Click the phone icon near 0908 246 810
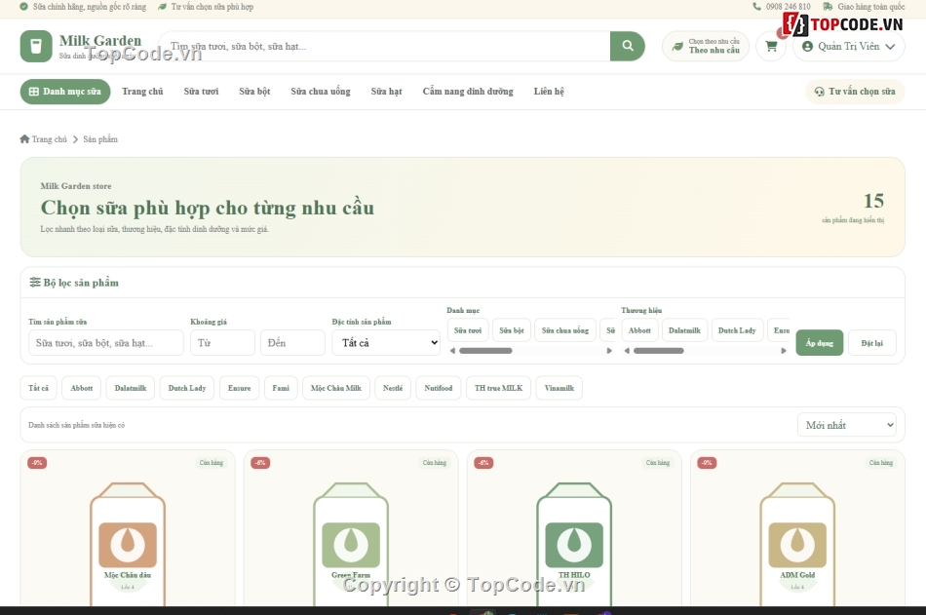 (756, 7)
